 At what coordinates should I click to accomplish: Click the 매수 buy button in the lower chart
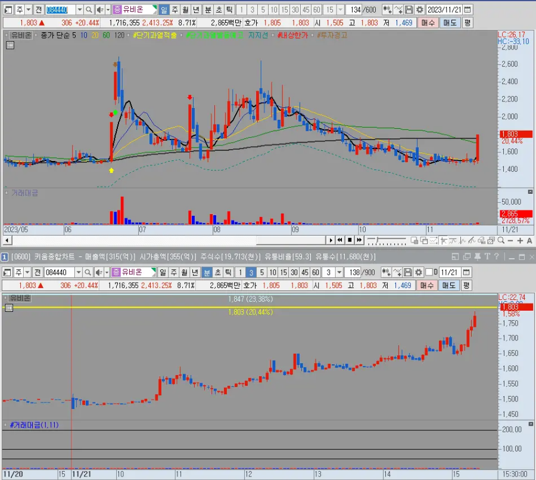[427, 285]
